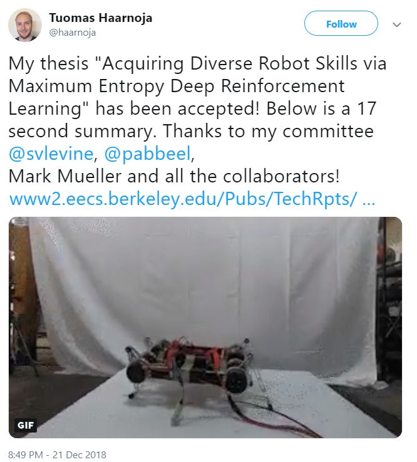
Task: Open the @haarnoja handle link
Action: click(x=73, y=32)
